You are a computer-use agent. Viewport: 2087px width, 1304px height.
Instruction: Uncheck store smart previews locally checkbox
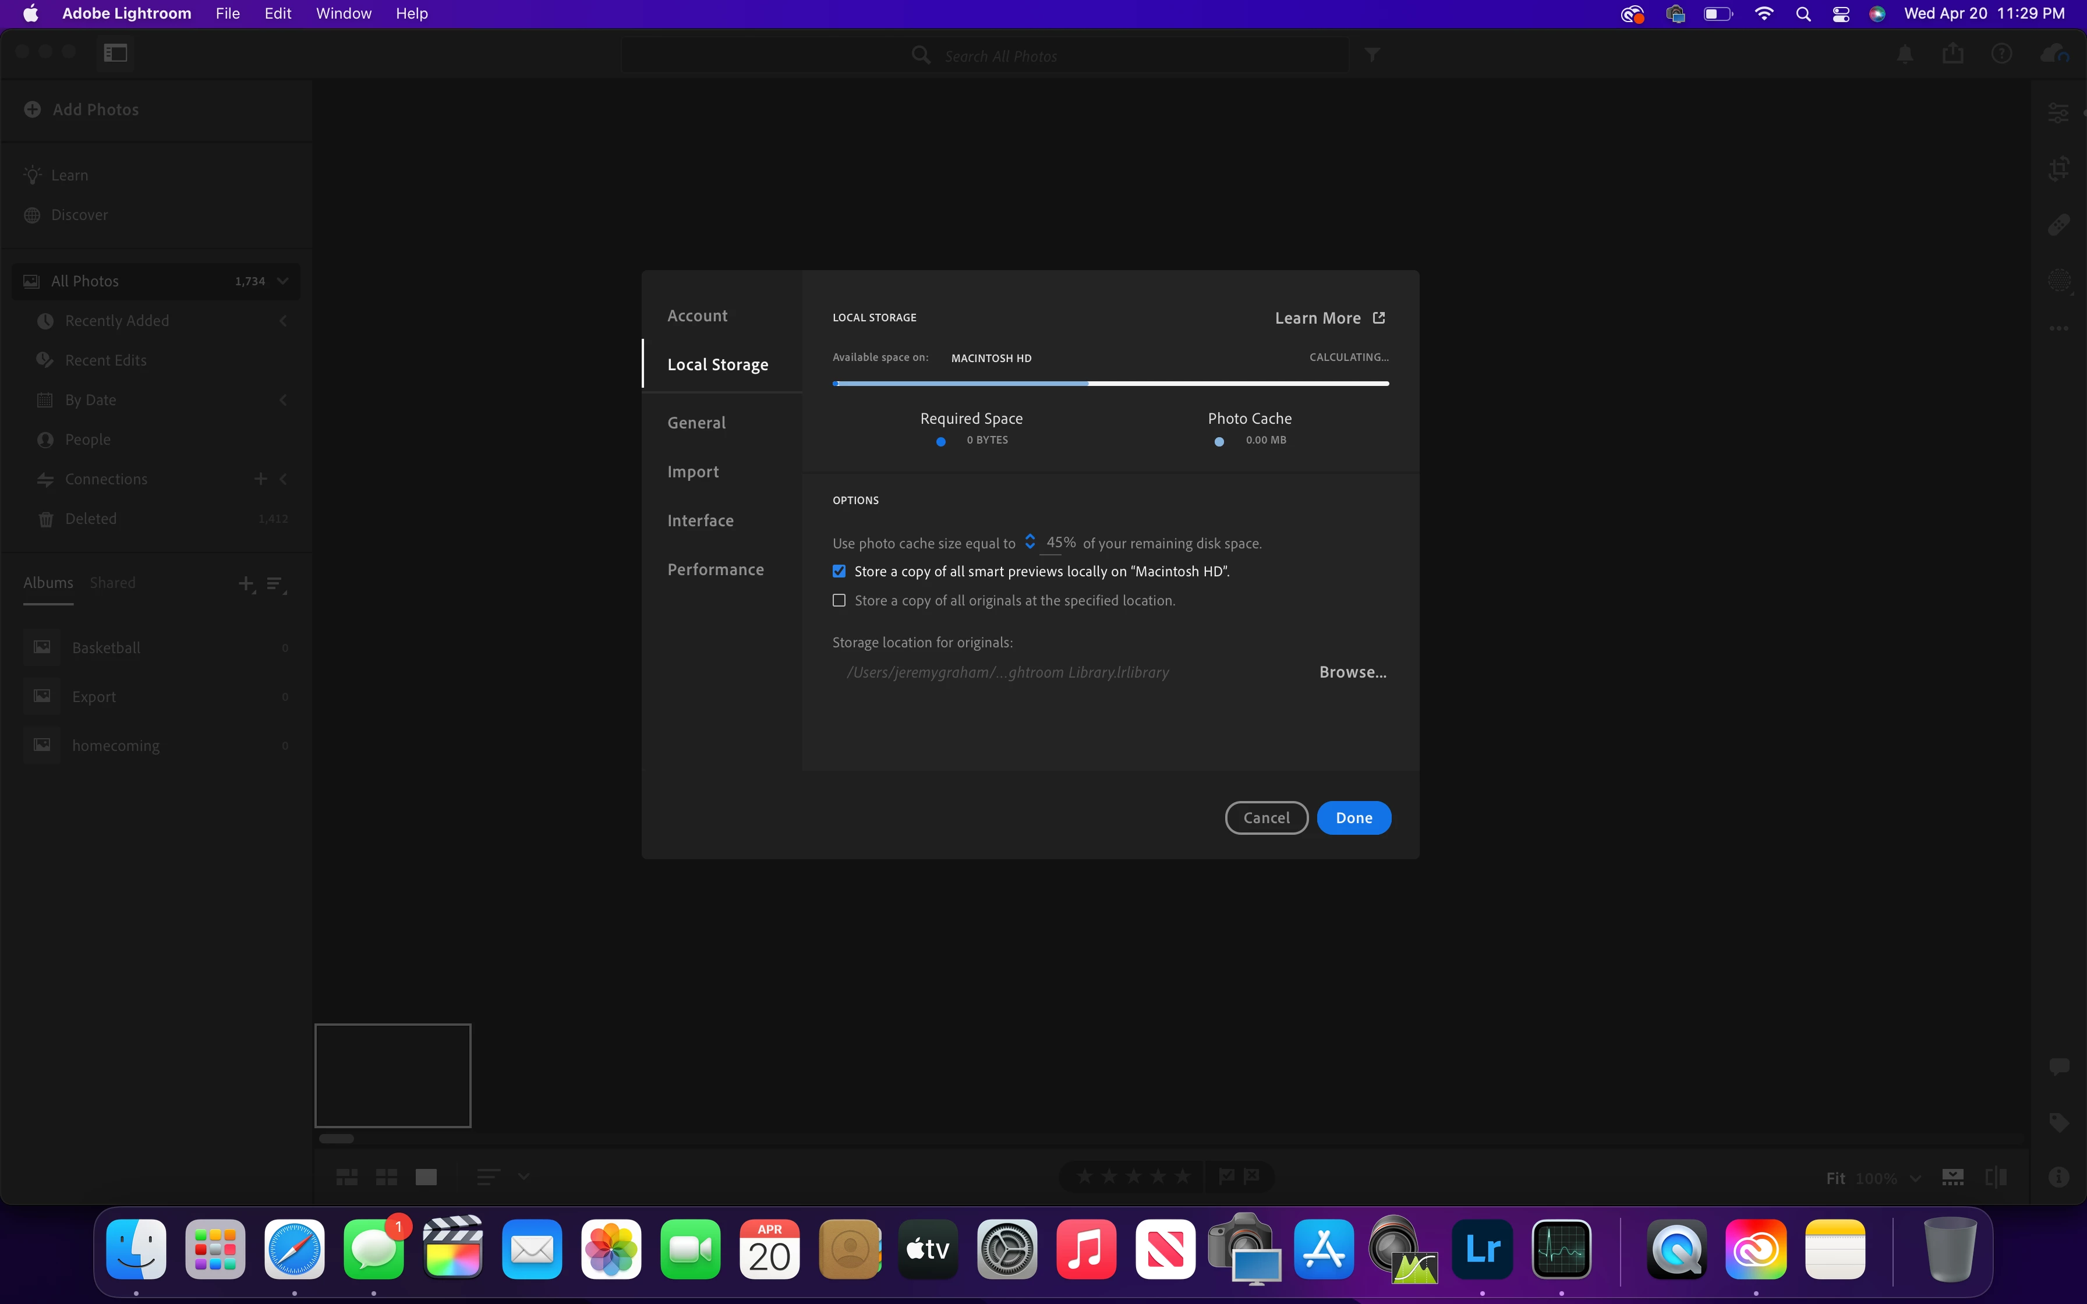click(839, 571)
